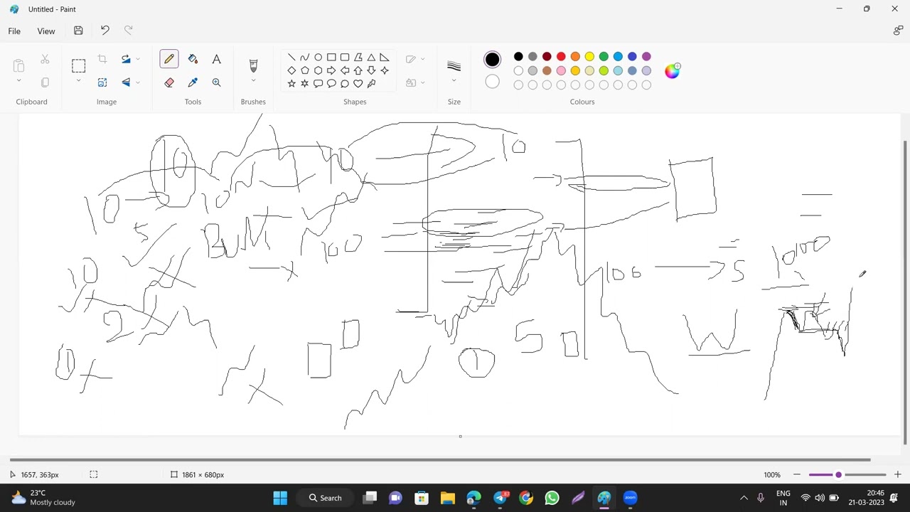Click the taskbar Search box
Viewport: 910px width, 512px height.
326,498
